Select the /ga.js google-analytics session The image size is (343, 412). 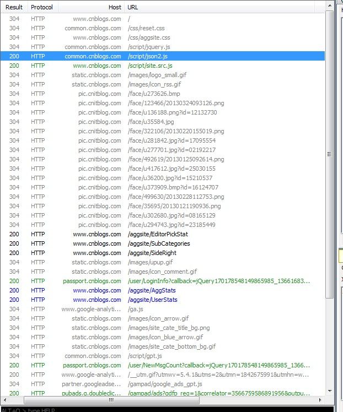[x=163, y=309]
